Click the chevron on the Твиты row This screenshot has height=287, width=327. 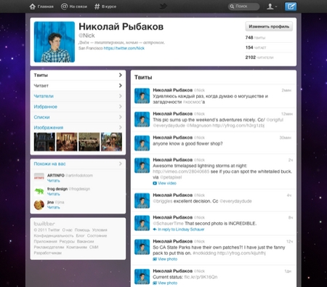click(121, 75)
